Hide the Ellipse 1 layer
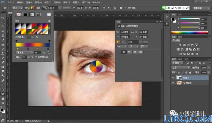This screenshot has height=123, width=212. pyautogui.click(x=173, y=78)
